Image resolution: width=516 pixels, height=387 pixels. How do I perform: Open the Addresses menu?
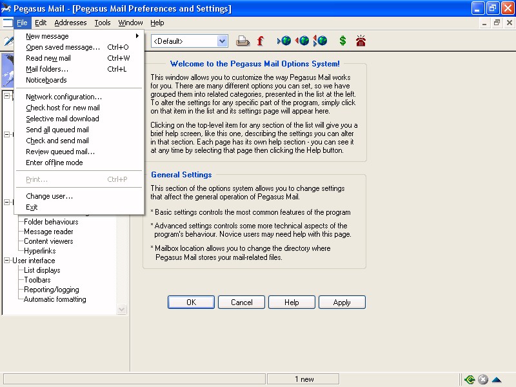70,23
